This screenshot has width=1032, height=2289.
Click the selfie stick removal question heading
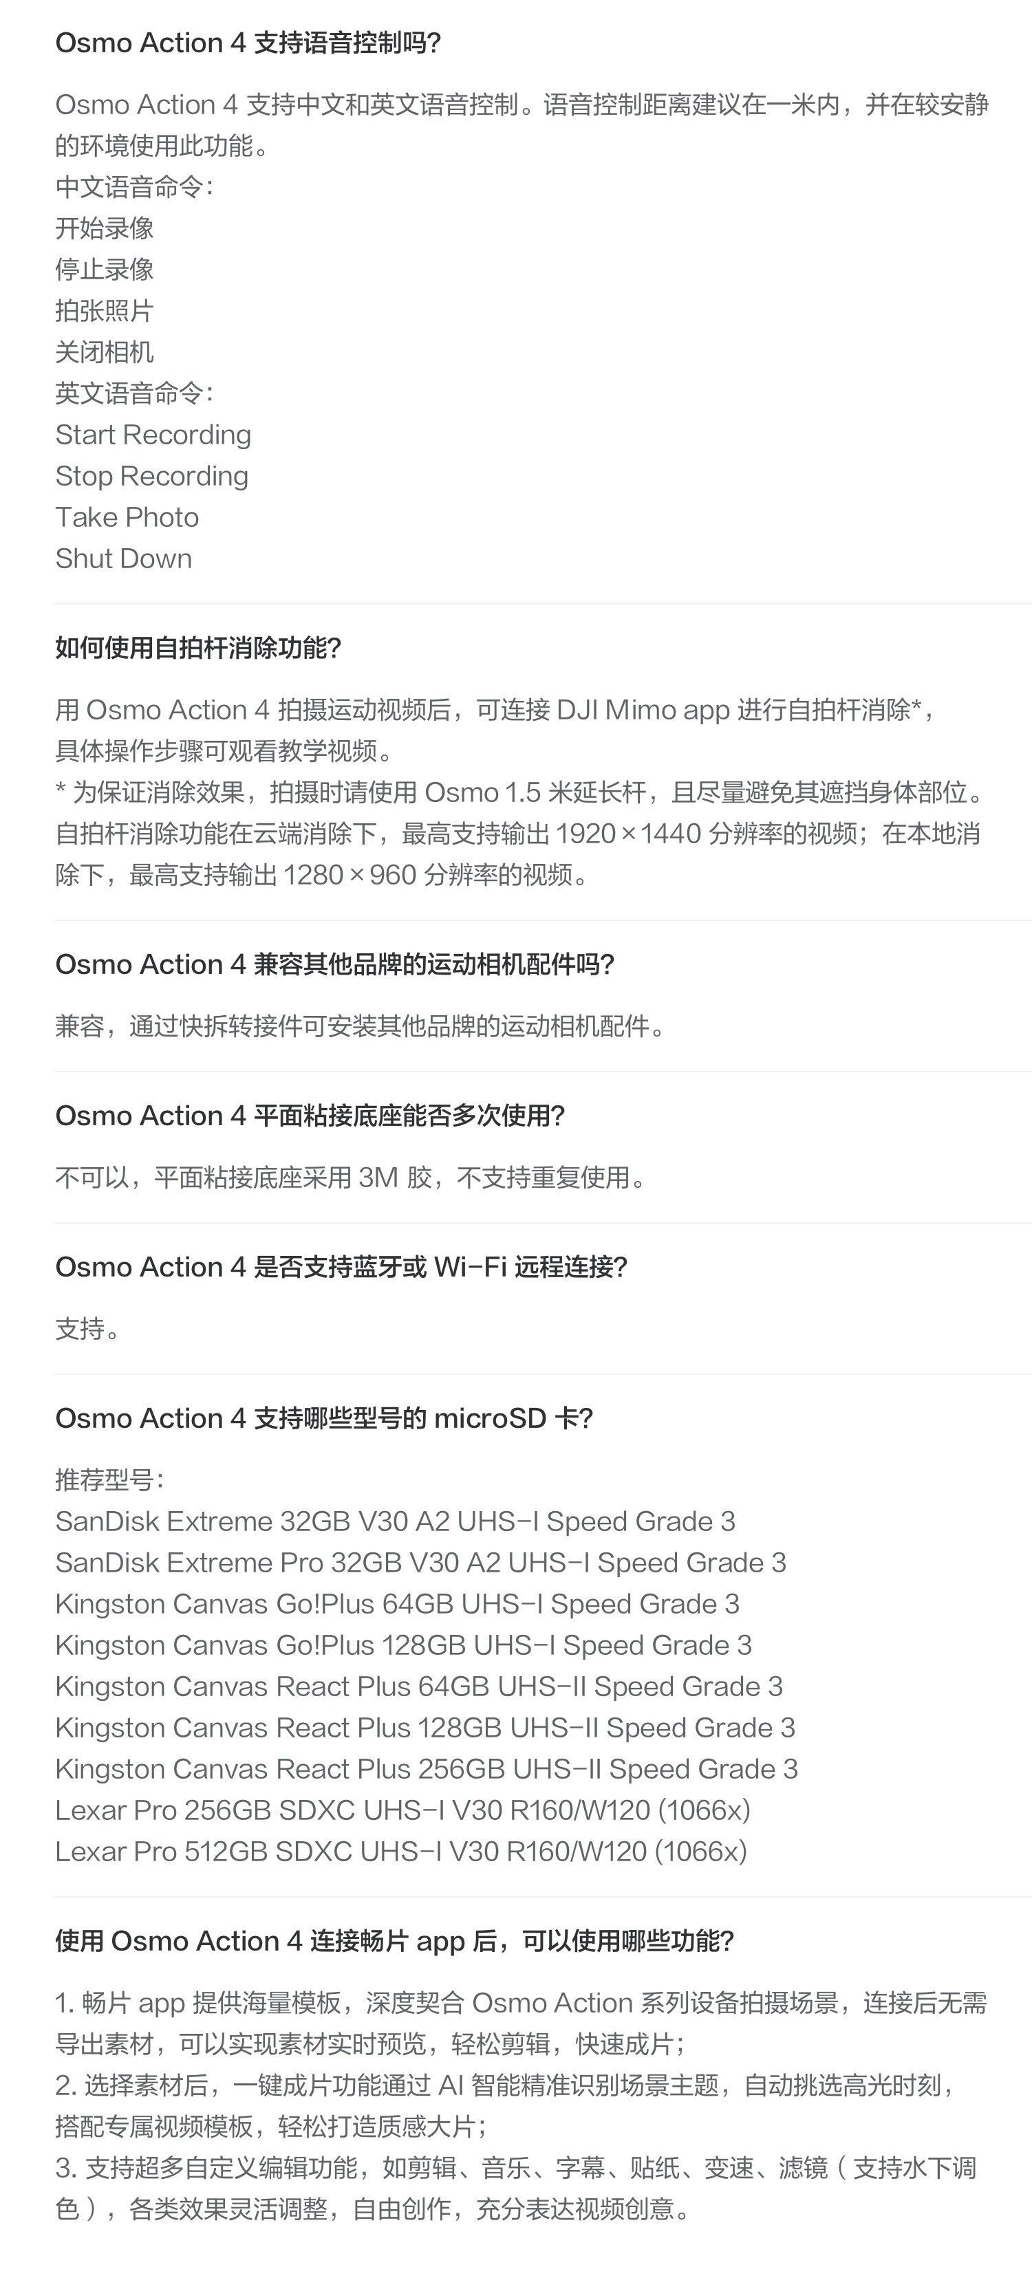198,648
